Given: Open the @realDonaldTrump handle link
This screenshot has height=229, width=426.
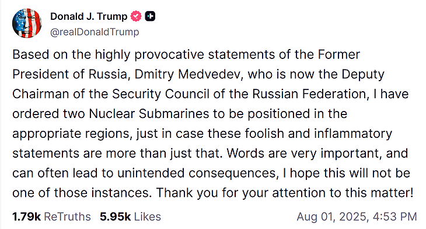Looking at the screenshot, I should coord(95,32).
